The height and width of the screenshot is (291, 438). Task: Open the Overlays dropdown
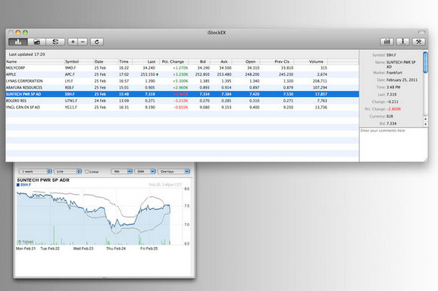174,171
